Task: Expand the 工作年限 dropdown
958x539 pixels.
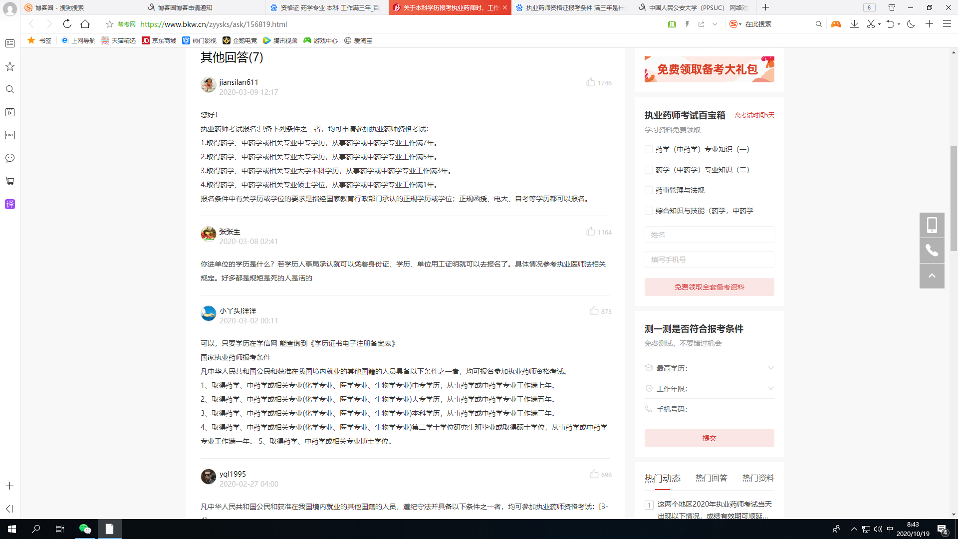Action: click(x=770, y=389)
